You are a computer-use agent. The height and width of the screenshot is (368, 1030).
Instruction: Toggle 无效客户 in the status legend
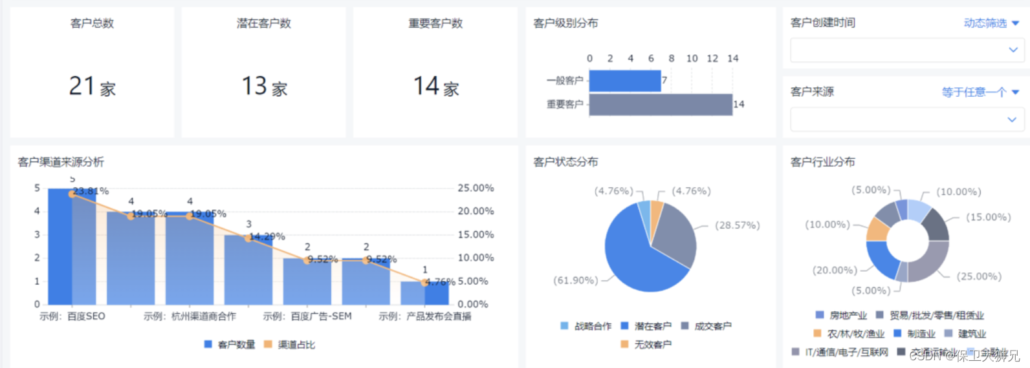[646, 345]
